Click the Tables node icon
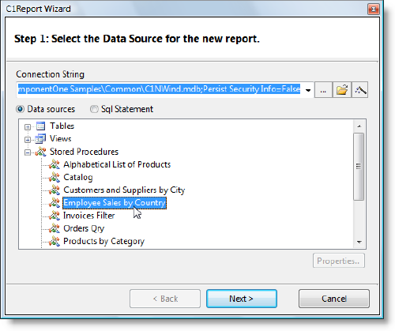395x331 pixels. point(40,126)
